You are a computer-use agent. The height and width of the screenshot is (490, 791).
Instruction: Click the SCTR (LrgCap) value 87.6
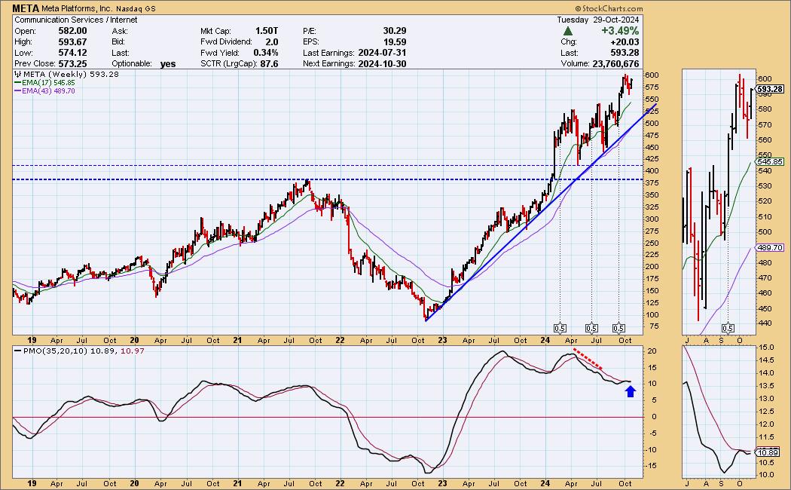[270, 64]
